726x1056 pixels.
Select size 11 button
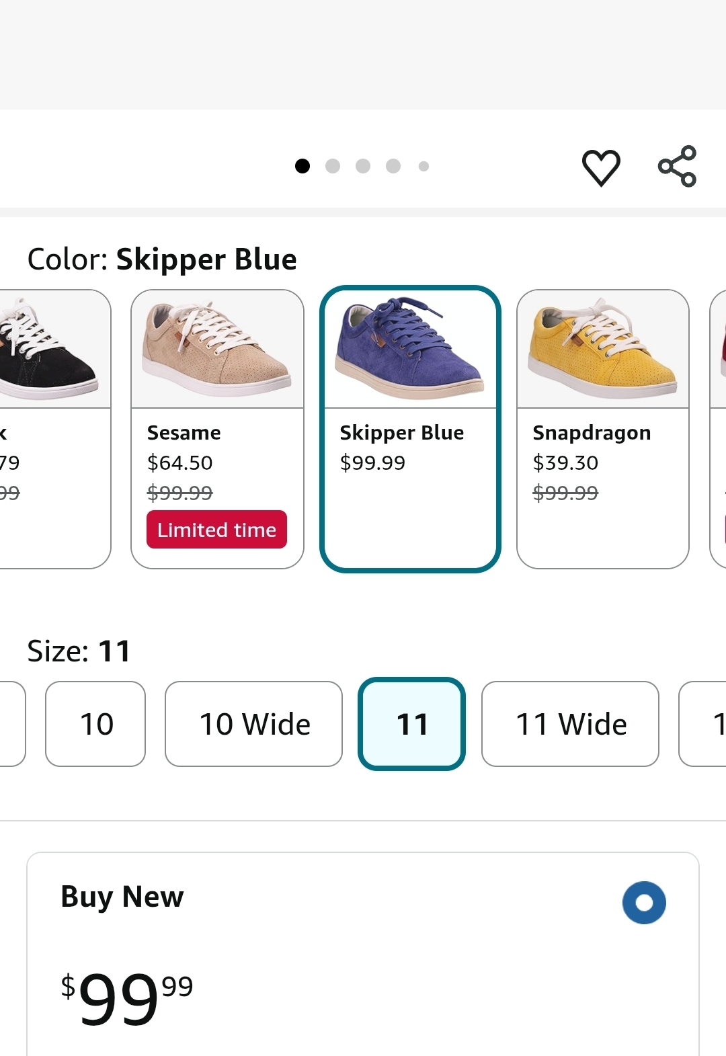[411, 724]
